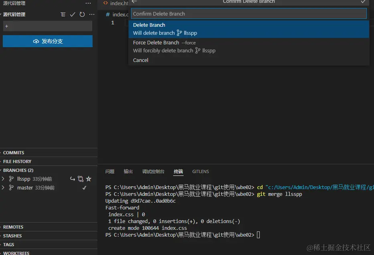Open the 问题 panel tab
The image size is (374, 255).
pyautogui.click(x=110, y=171)
